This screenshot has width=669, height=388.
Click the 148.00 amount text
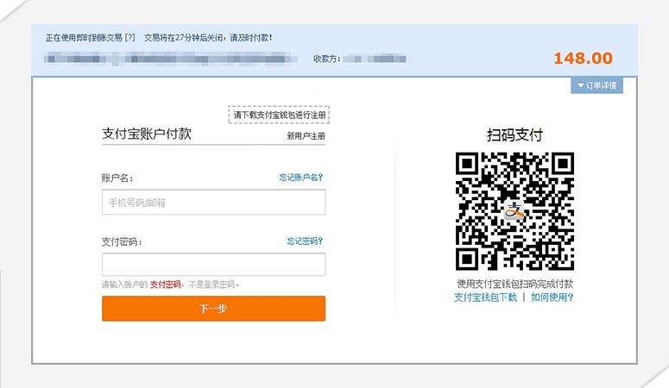click(584, 58)
